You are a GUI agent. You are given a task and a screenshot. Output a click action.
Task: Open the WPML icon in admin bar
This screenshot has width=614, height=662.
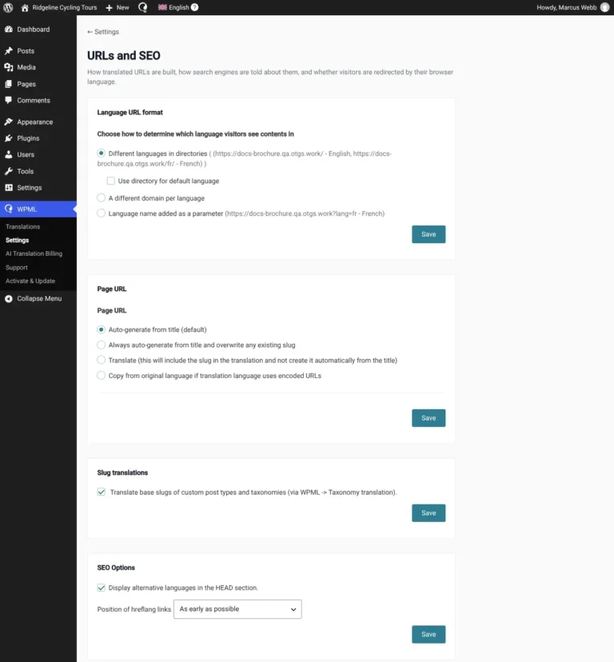tap(143, 8)
